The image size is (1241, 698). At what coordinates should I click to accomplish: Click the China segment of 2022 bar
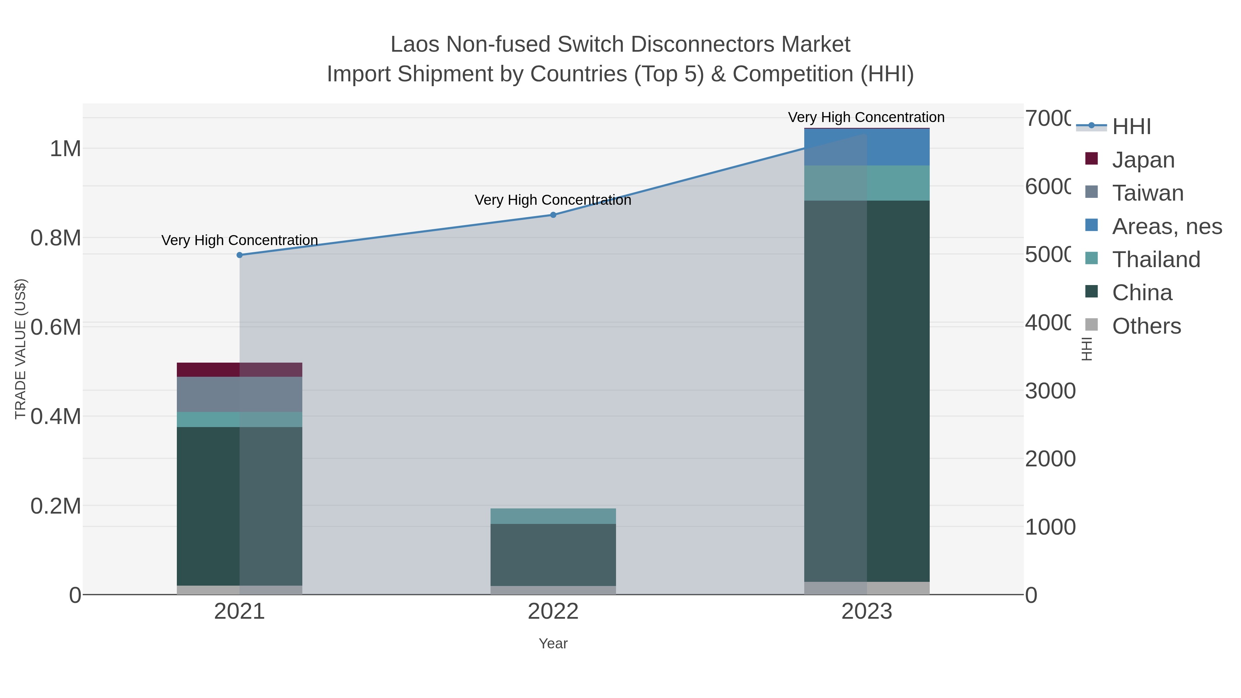553,555
